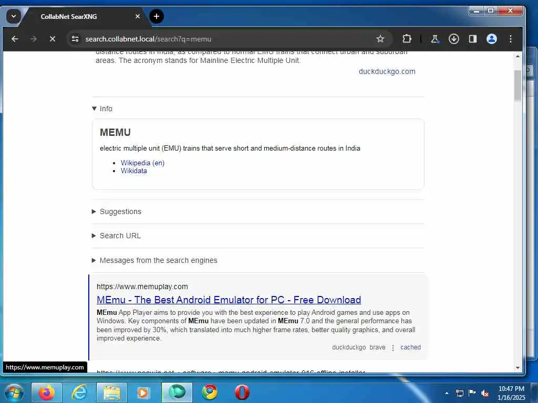Open site information icon in address bar
538x403 pixels.
tap(75, 39)
